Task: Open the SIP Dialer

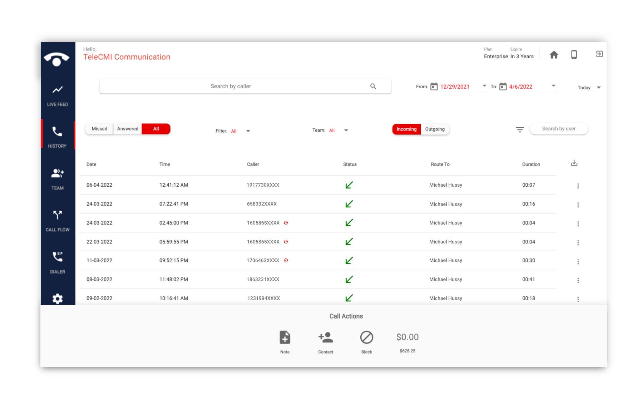Action: point(58,262)
